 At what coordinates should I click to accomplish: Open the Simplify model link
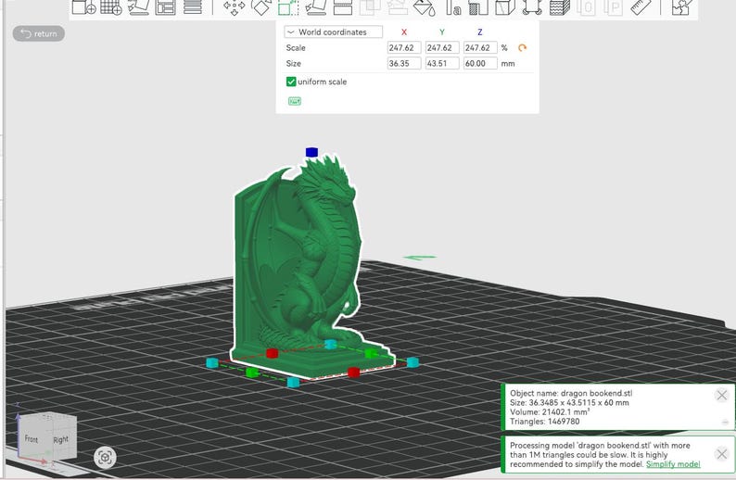[673, 464]
